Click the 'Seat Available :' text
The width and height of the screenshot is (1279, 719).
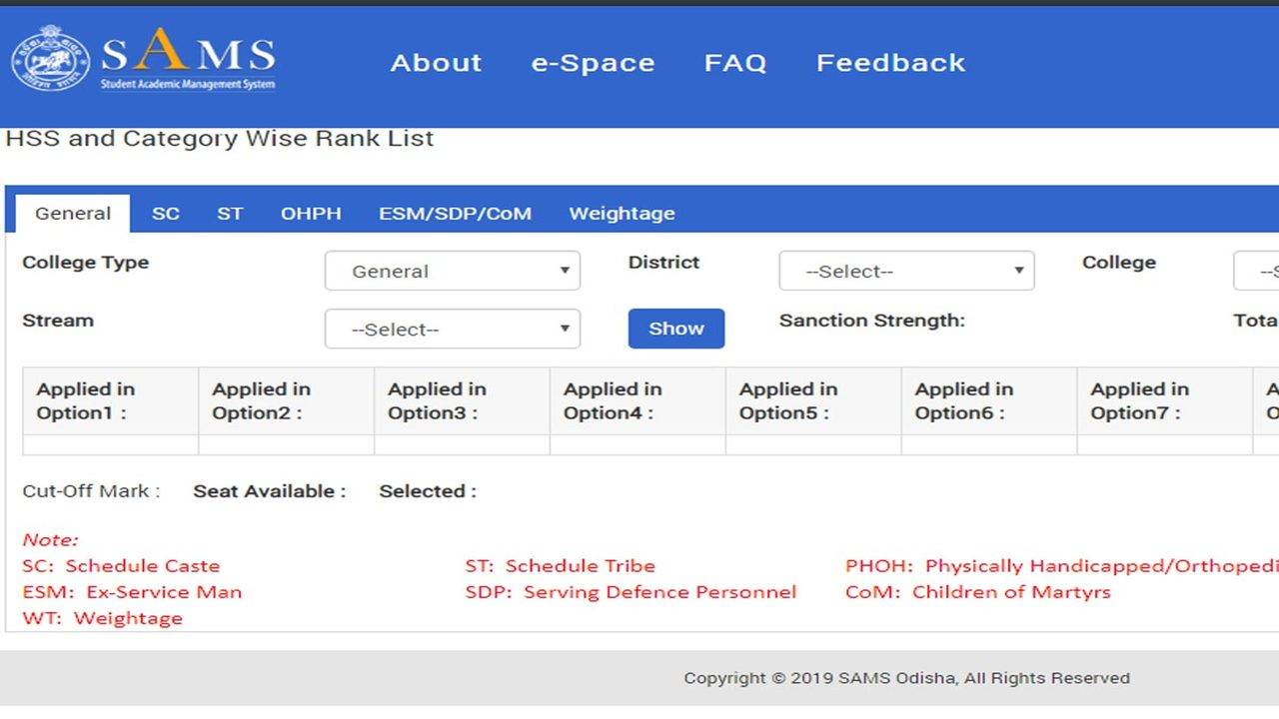point(270,491)
